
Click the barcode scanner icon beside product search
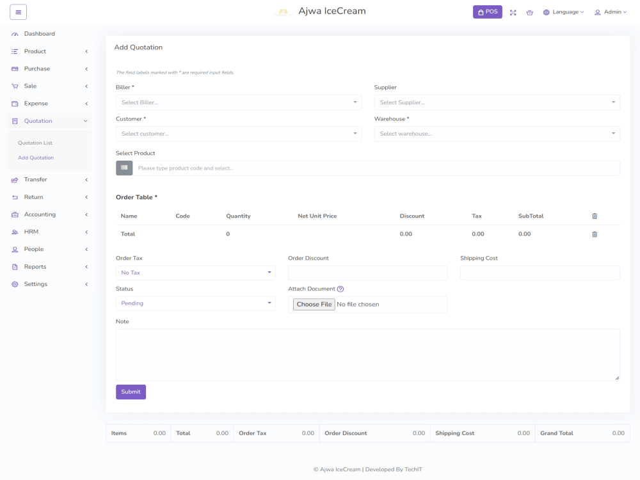124,168
